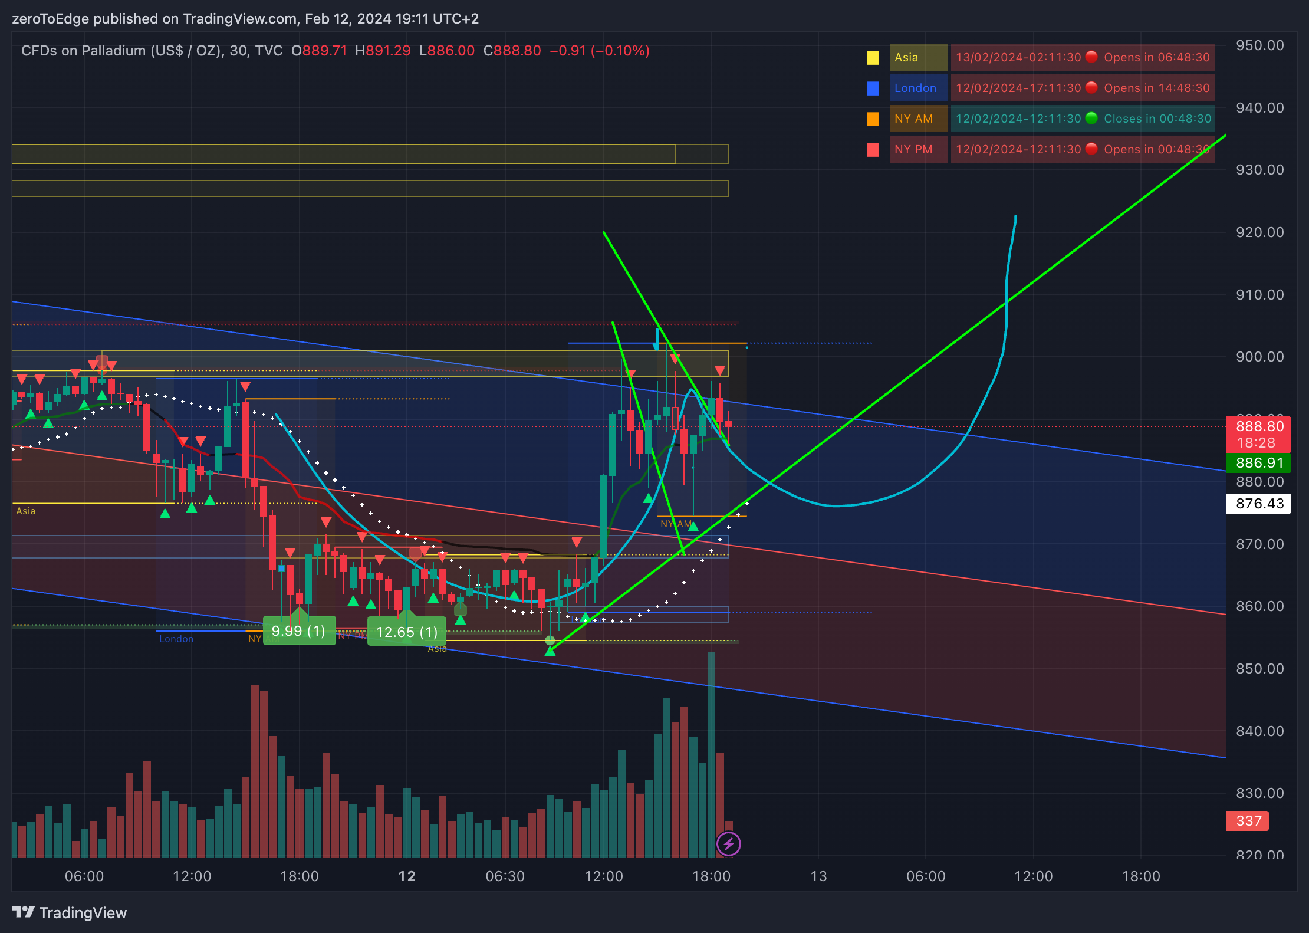Click the purple lightning bolt event icon
The image size is (1309, 933).
click(729, 843)
